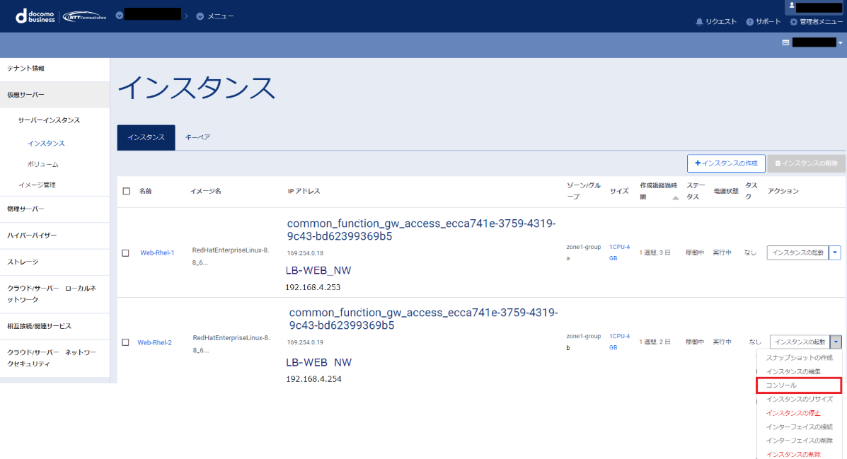Click インスタンスの起動 button for Web-Rhel-1
The height and width of the screenshot is (459, 847).
click(x=798, y=252)
